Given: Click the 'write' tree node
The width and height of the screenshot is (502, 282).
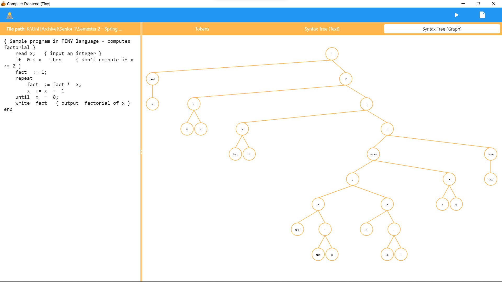Looking at the screenshot, I should [490, 154].
